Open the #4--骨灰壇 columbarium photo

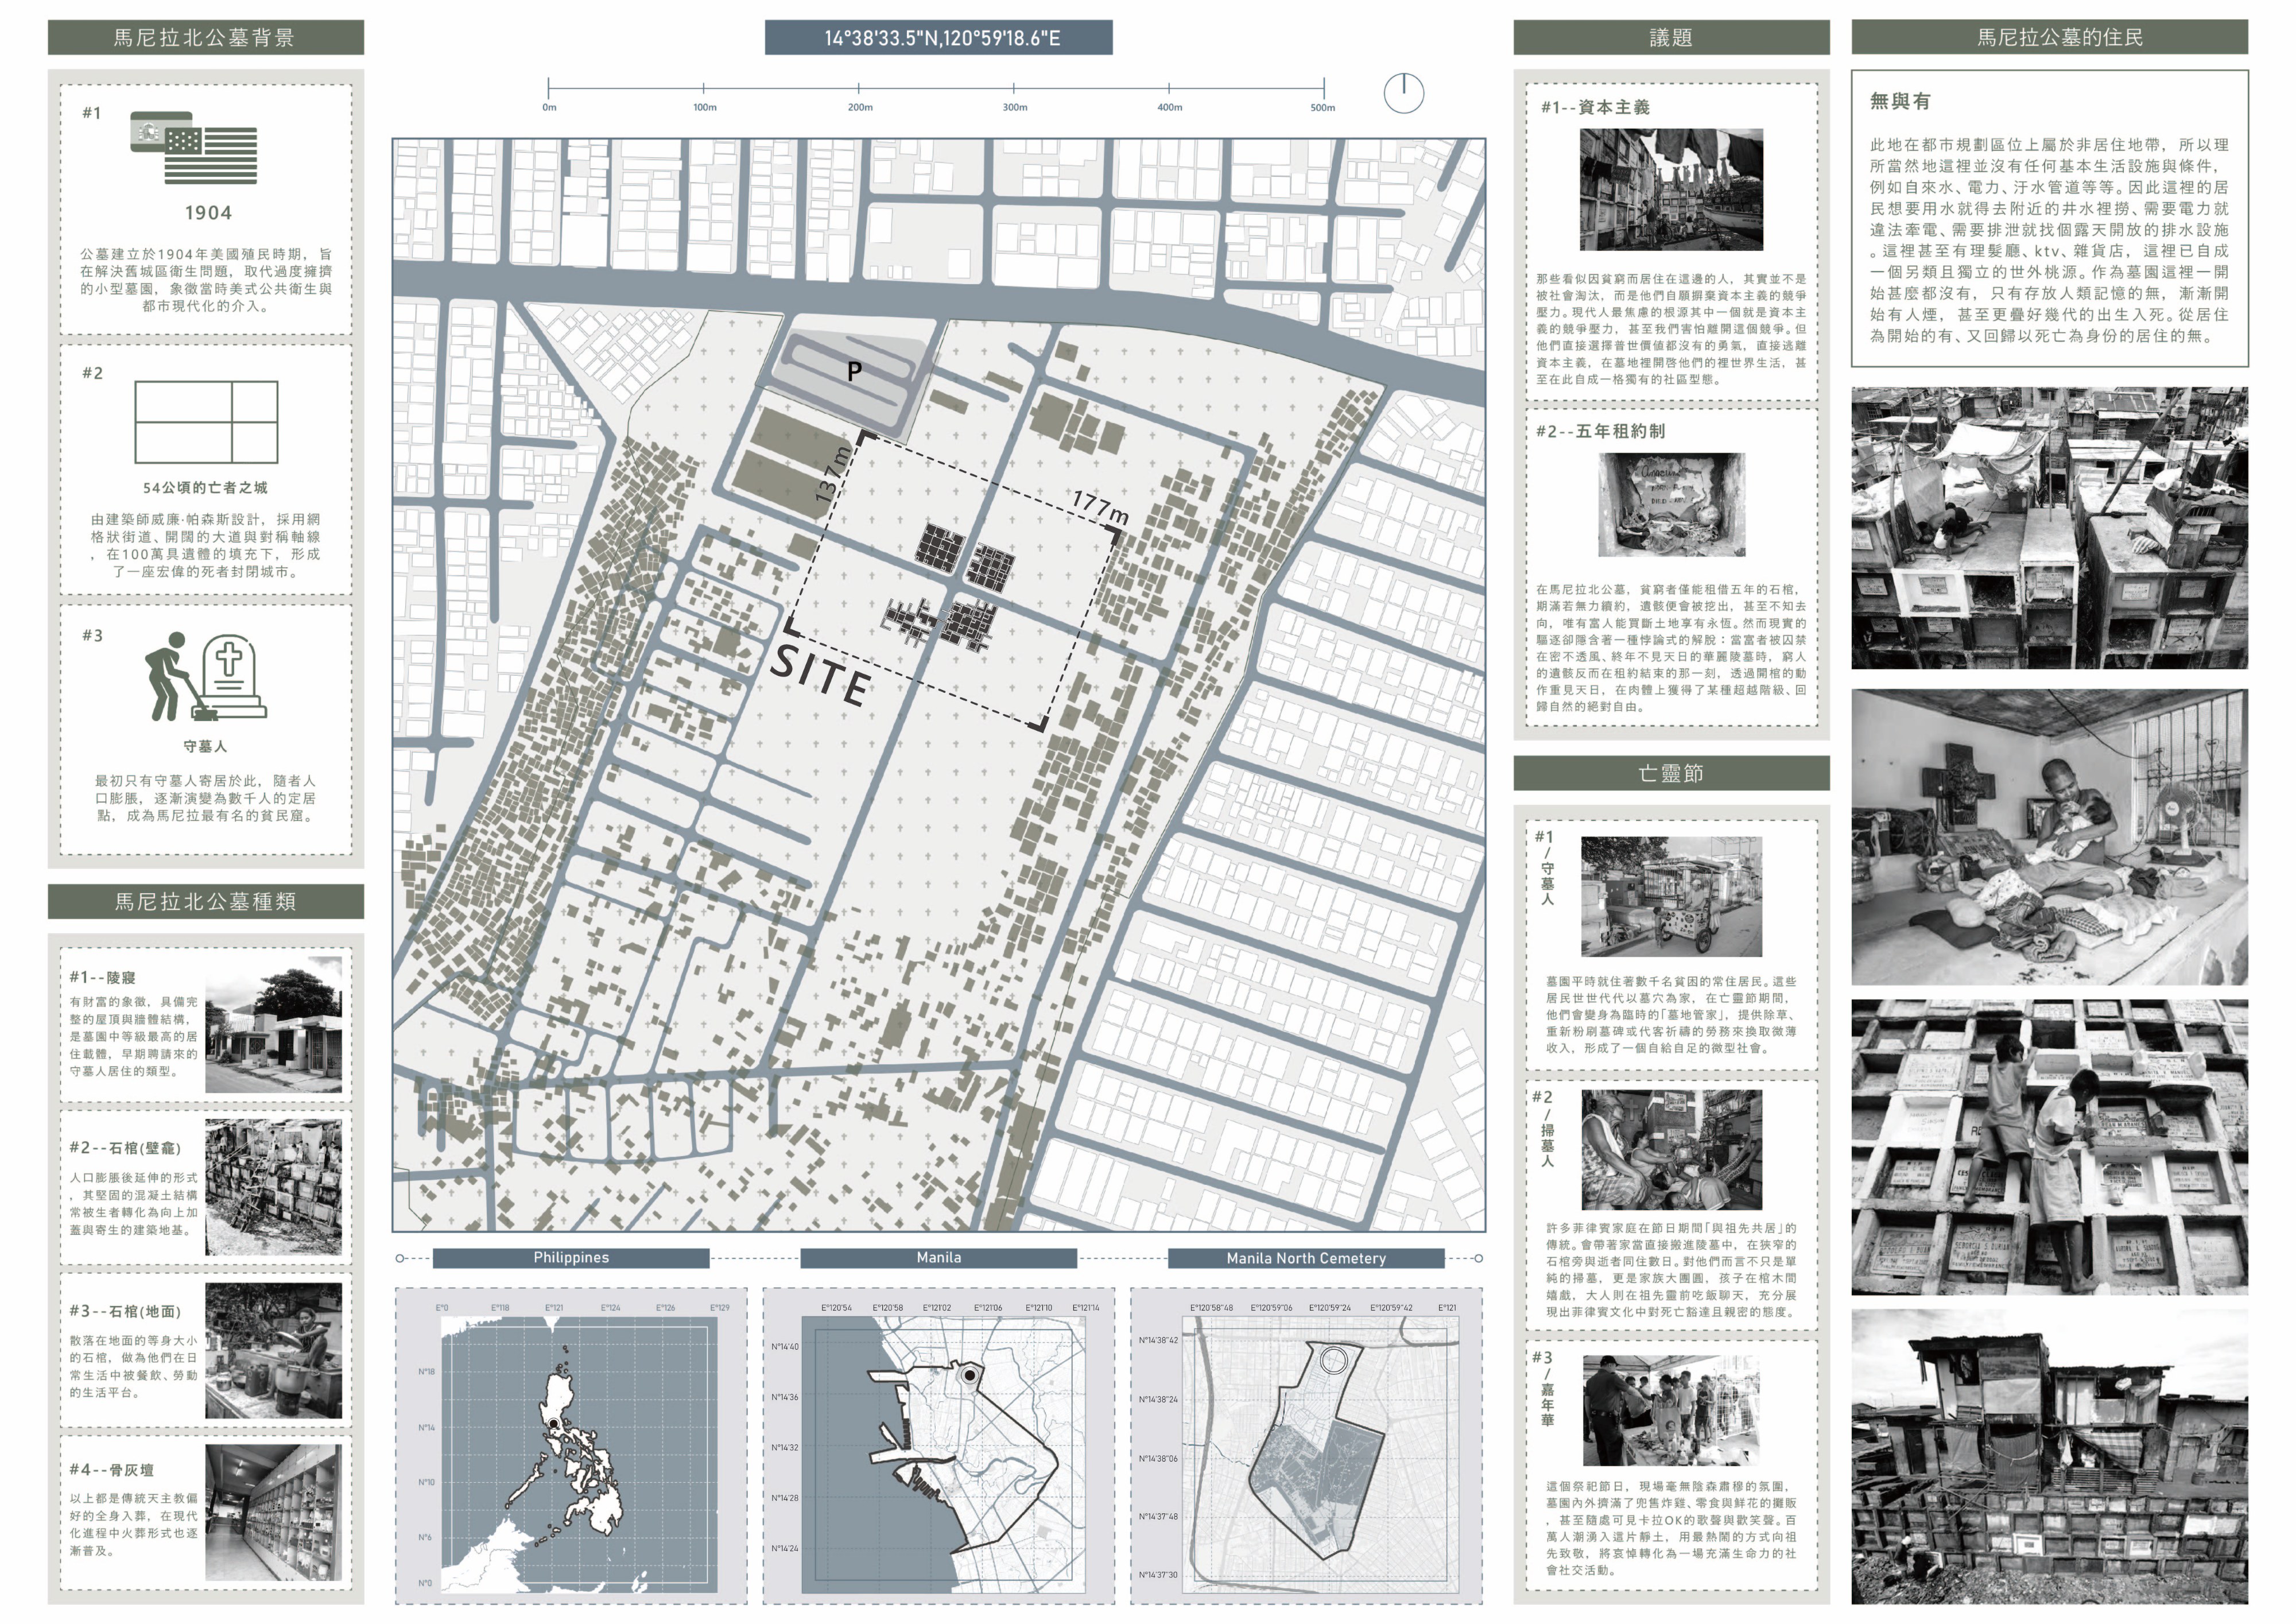[273, 1512]
